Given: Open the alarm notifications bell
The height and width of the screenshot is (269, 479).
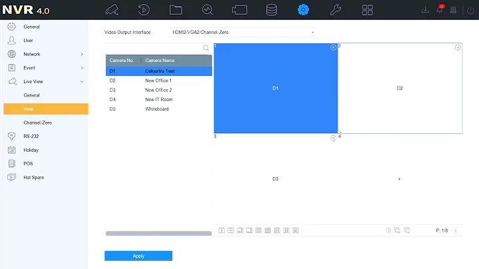Looking at the screenshot, I should click(440, 9).
